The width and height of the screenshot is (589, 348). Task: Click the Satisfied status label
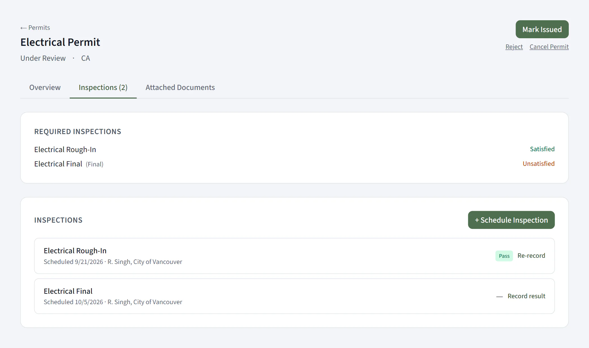tap(542, 149)
